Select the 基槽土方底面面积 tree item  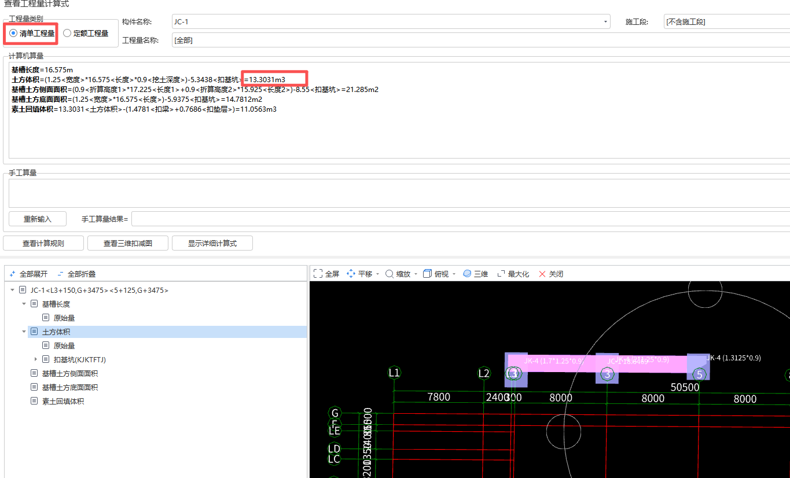point(70,387)
